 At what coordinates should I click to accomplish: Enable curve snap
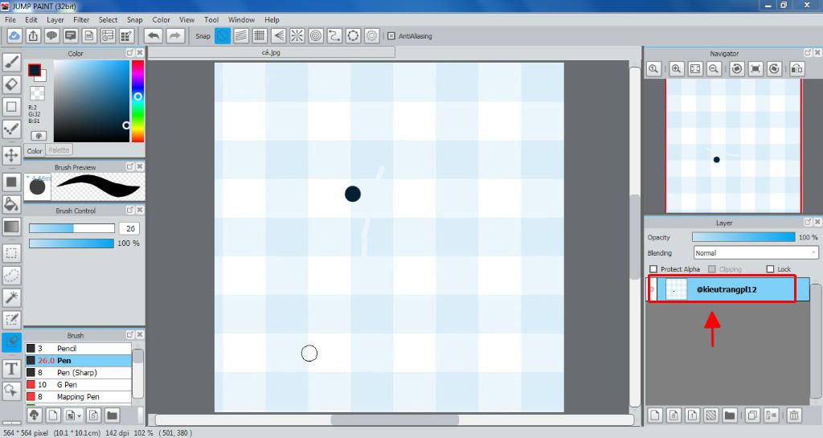click(x=334, y=35)
